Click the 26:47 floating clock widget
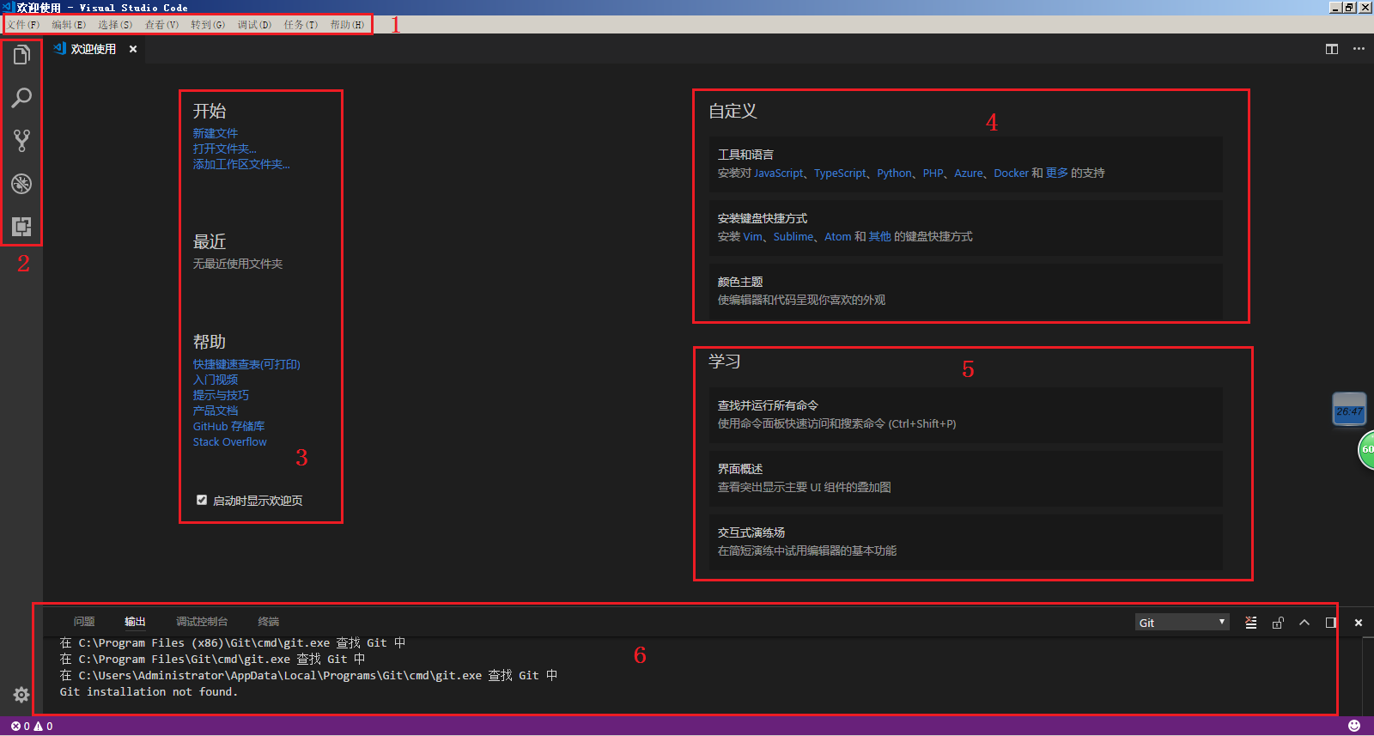The image size is (1374, 736). pyautogui.click(x=1349, y=410)
